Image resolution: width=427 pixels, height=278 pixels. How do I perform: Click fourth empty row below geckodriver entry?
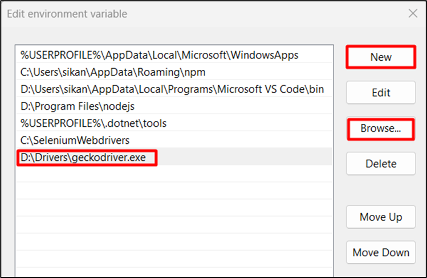pos(171,225)
